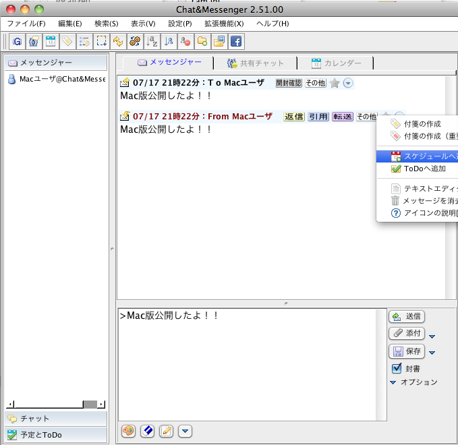Open the round dropdown arrow on To message
This screenshot has width=458, height=445.
[x=348, y=83]
